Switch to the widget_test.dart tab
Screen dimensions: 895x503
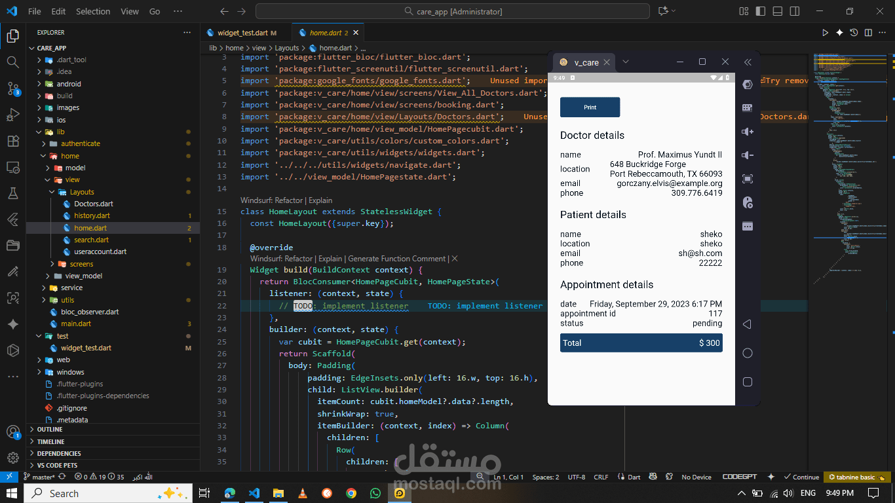[x=242, y=32]
